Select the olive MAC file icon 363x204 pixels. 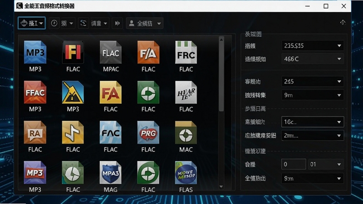[x=186, y=132]
